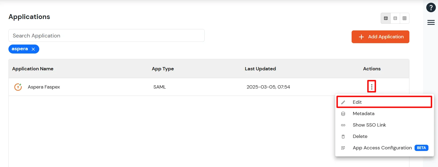Choose Metadata from the actions menu
The width and height of the screenshot is (438, 167).
pyautogui.click(x=384, y=114)
